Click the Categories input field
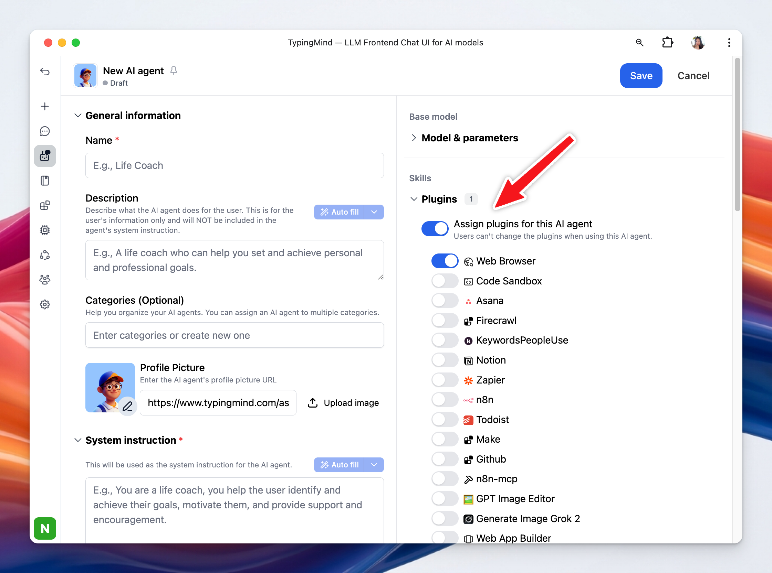 234,335
